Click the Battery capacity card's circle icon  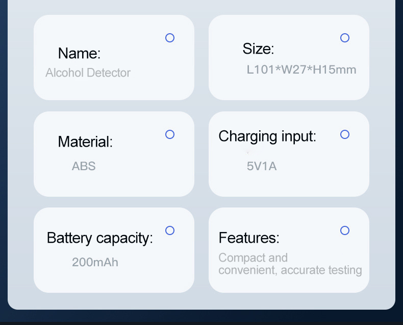(170, 230)
